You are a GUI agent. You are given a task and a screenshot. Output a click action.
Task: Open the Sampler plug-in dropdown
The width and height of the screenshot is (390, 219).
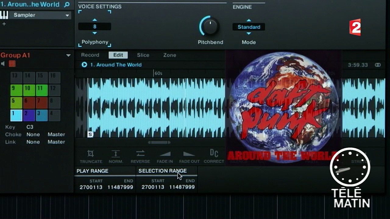pyautogui.click(x=67, y=15)
